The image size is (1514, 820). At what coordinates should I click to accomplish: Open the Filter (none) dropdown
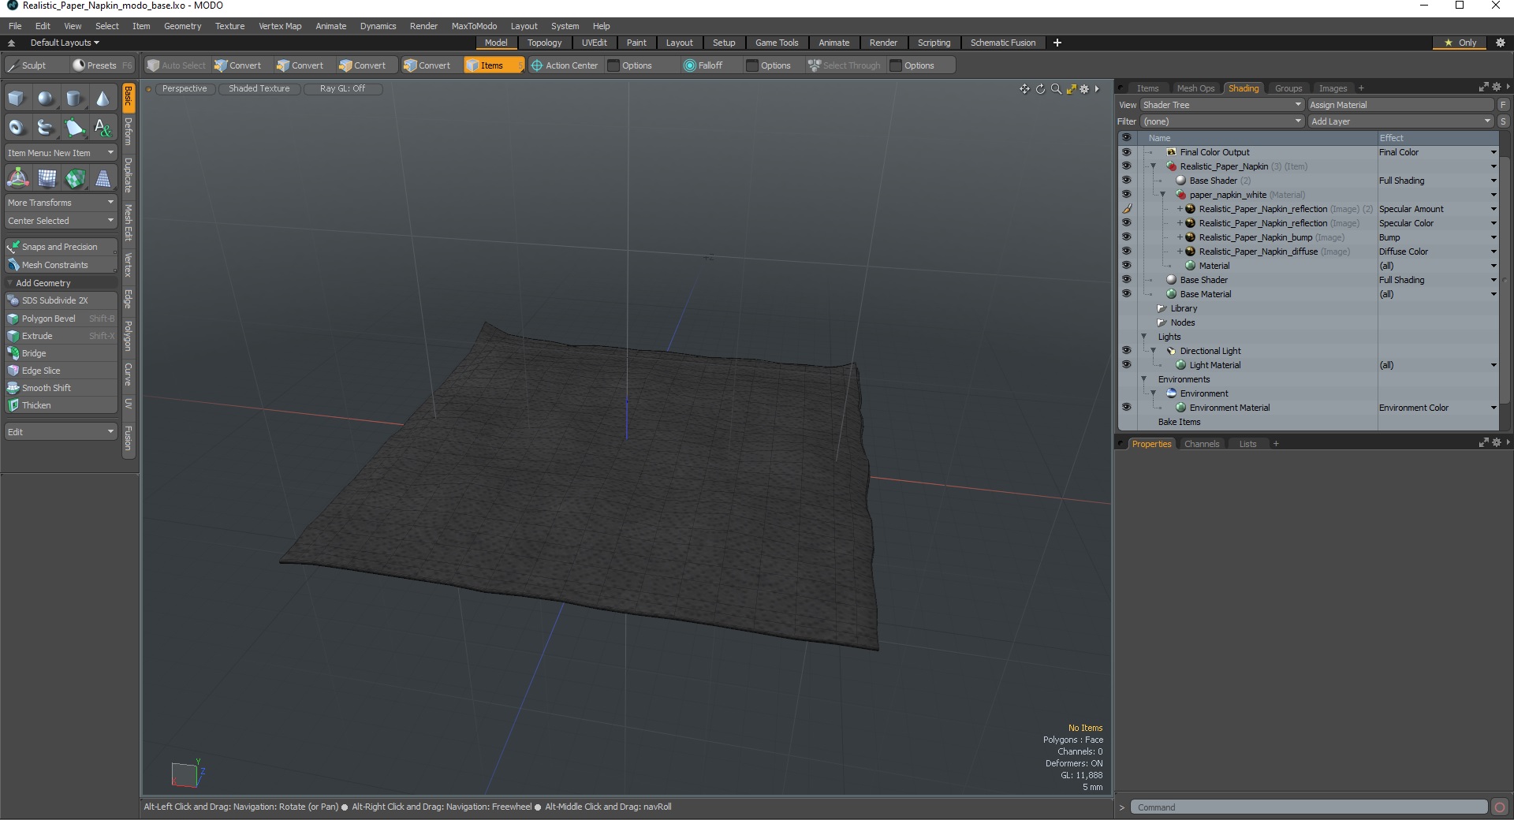point(1221,121)
